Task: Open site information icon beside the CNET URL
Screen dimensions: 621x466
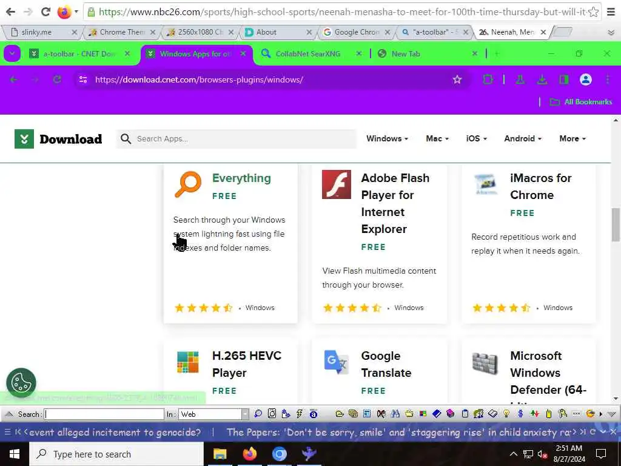Action: click(83, 79)
